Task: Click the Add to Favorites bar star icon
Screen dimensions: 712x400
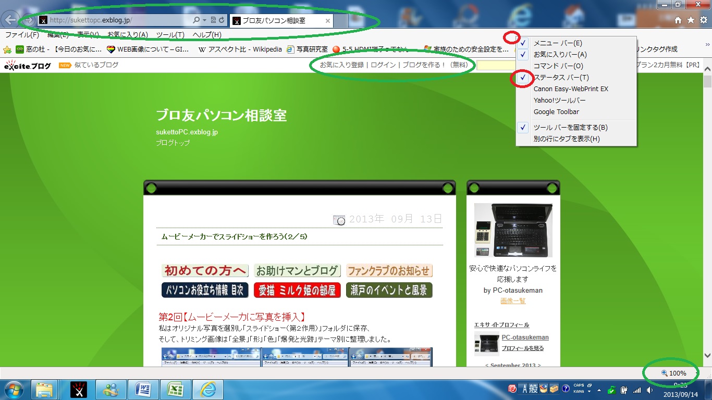Action: coord(7,49)
